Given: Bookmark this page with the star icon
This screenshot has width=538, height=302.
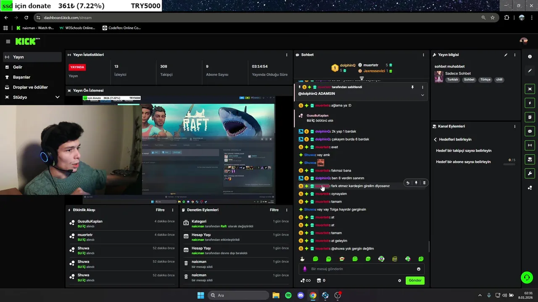Looking at the screenshot, I should click(x=493, y=18).
